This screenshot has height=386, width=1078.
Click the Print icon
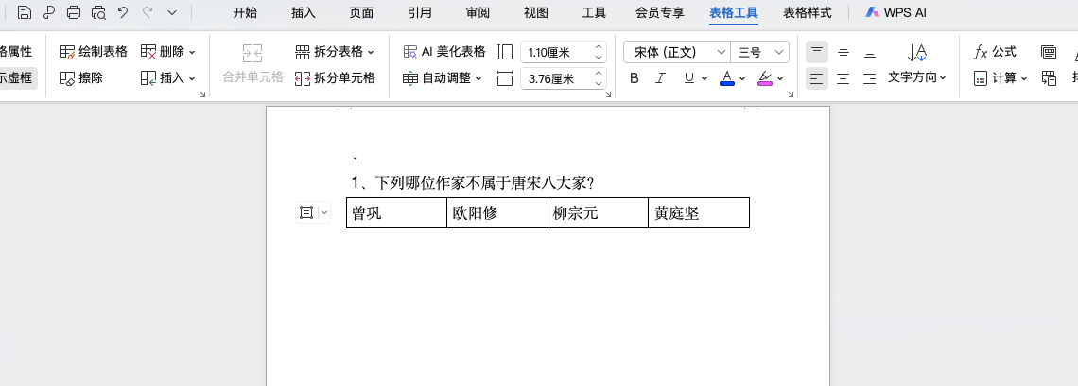(74, 12)
